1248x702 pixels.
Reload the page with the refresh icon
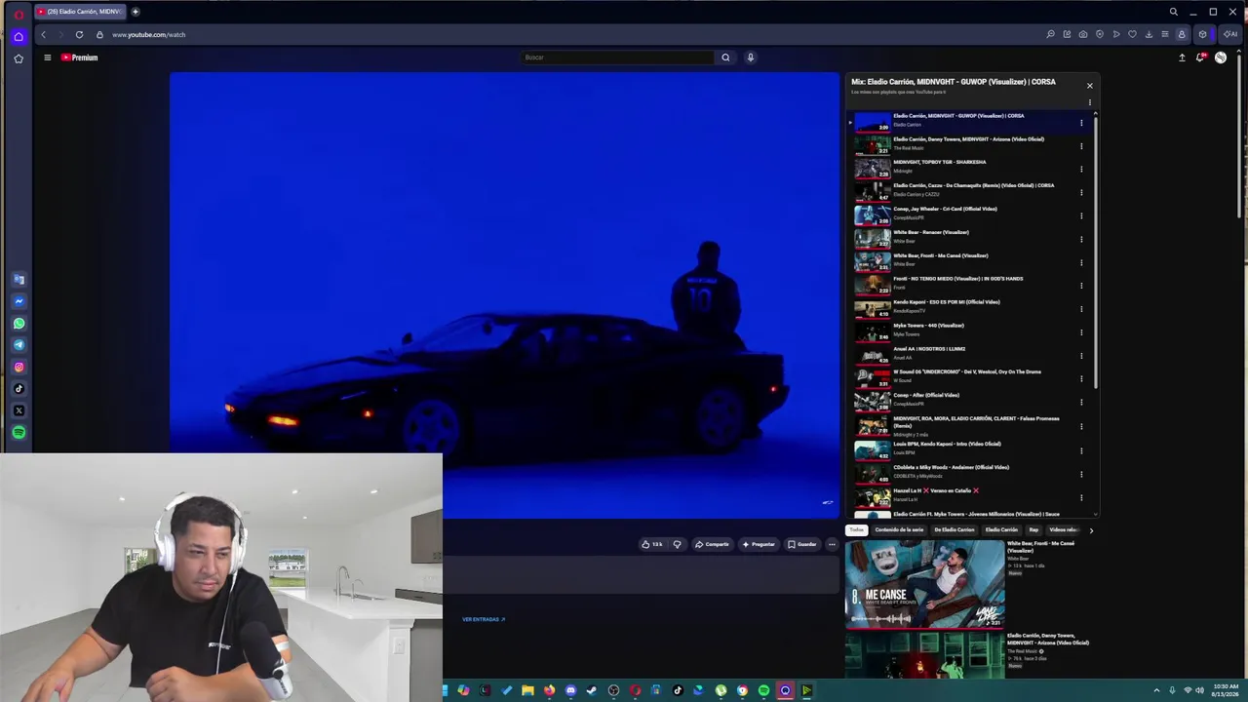click(x=79, y=34)
